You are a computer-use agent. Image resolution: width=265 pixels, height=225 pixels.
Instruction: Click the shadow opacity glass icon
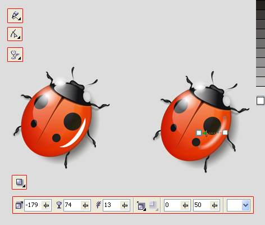(59, 205)
